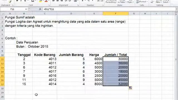
Task: Click the 'Harga' header cell
Action: coord(94,55)
